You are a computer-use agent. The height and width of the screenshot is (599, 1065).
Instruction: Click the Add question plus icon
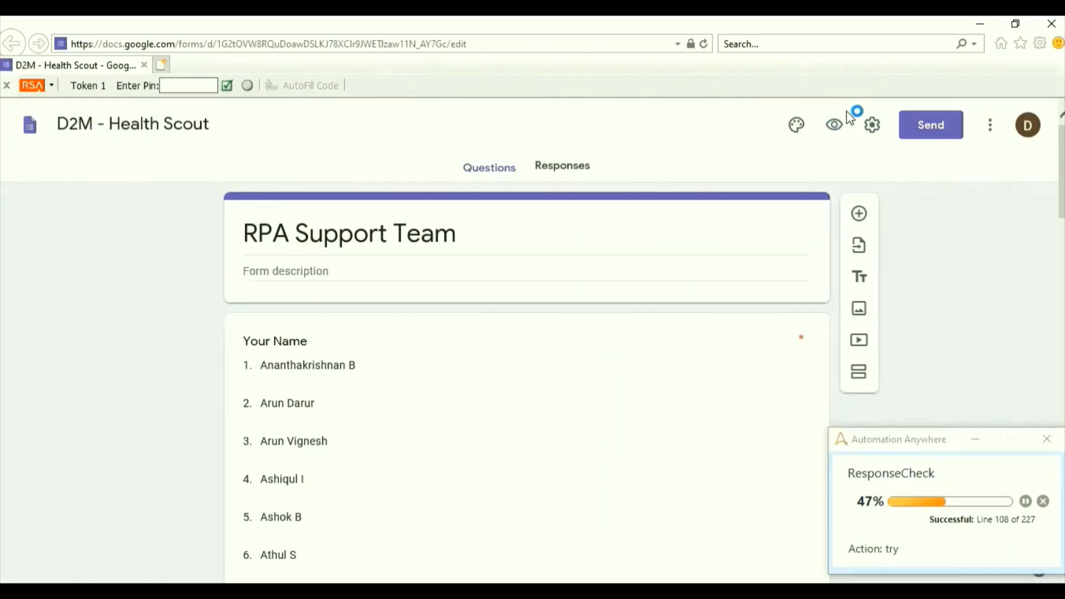click(859, 214)
